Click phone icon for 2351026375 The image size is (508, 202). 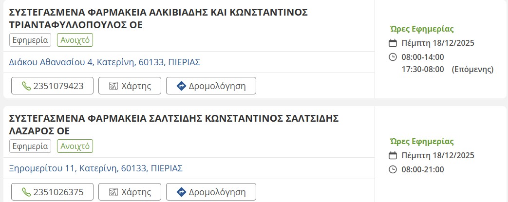pyautogui.click(x=26, y=192)
